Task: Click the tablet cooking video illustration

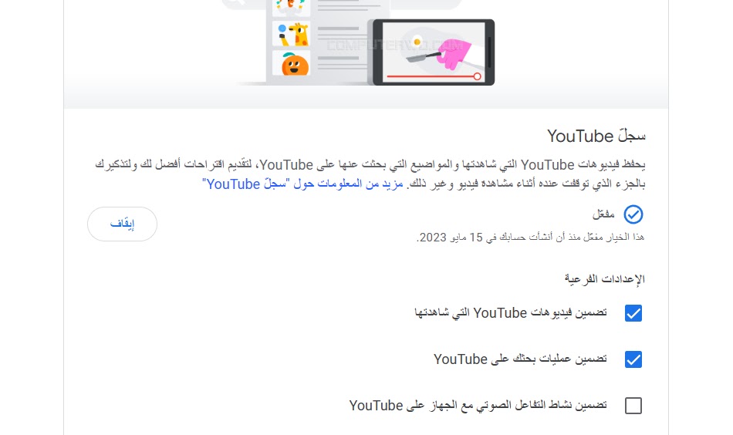Action: [434, 52]
